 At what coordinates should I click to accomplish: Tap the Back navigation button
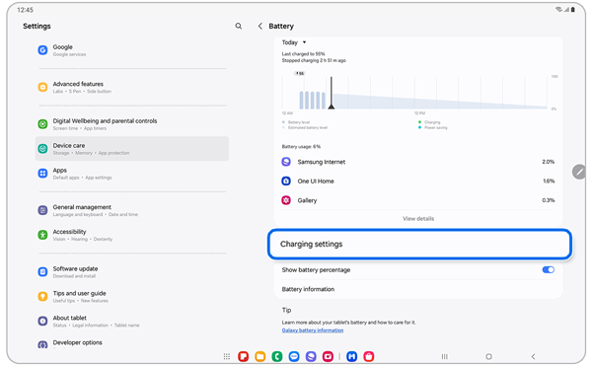533,356
